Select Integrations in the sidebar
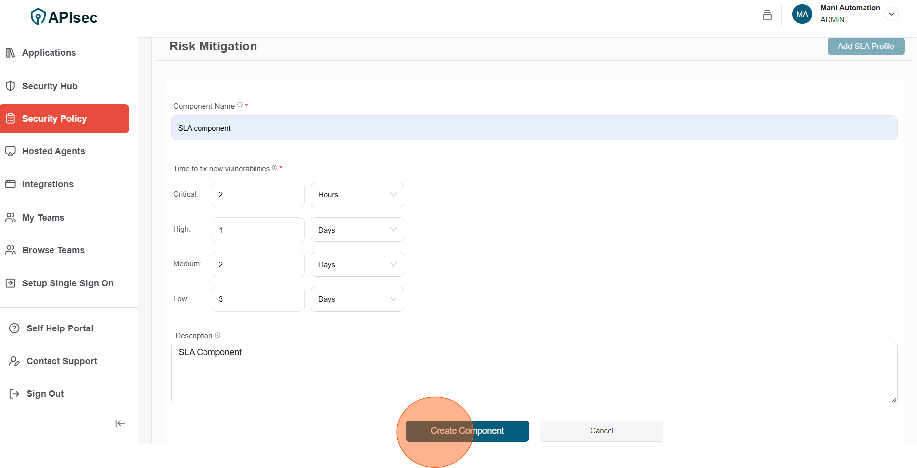This screenshot has height=468, width=917. point(48,184)
